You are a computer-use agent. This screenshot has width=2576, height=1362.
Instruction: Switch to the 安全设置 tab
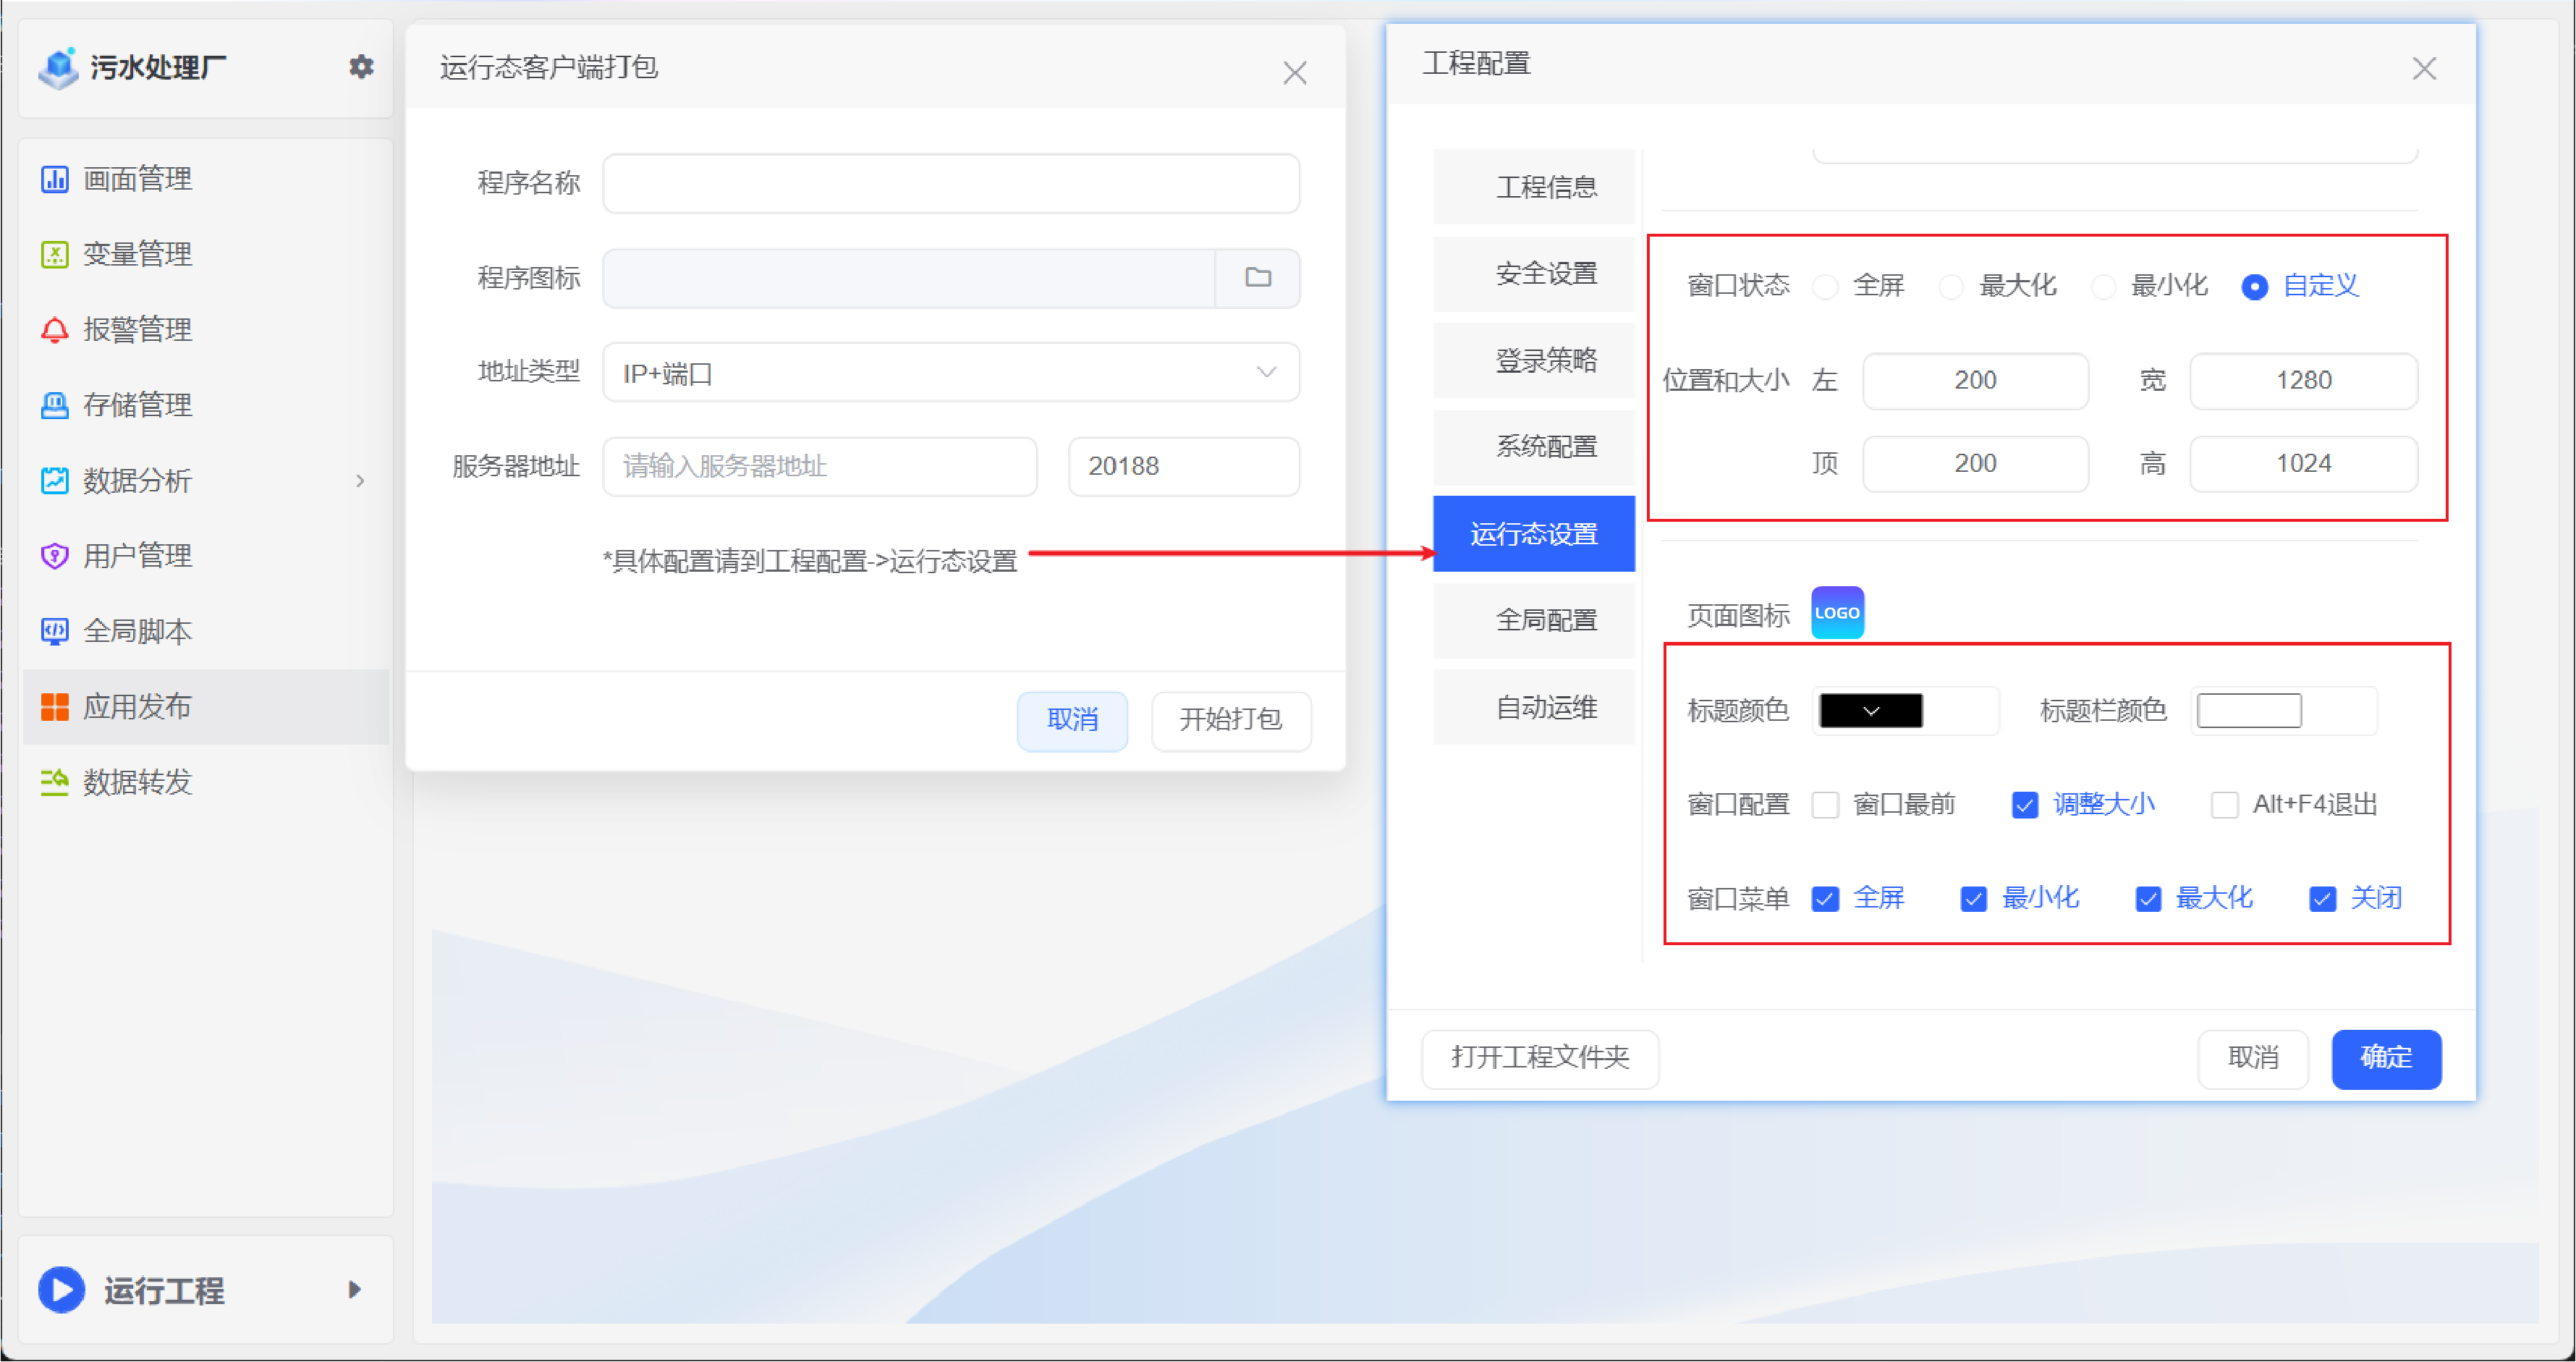coord(1545,273)
